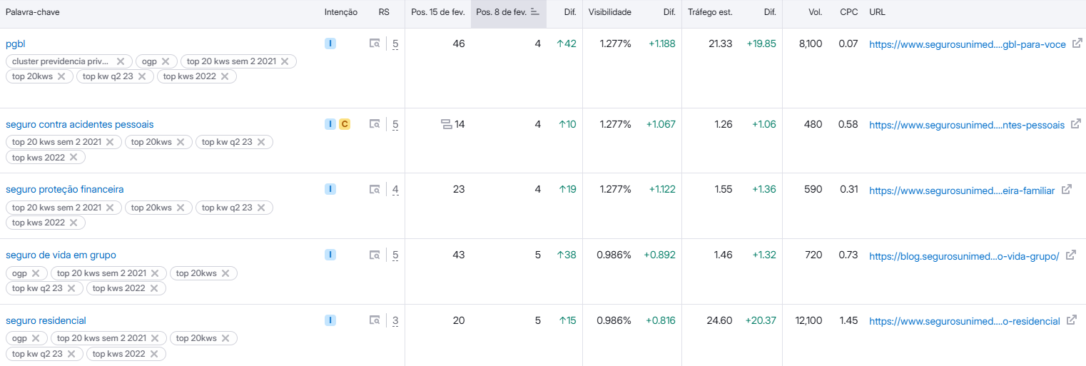Click RS count 4 for seguro proteção financeira
The image size is (1086, 366).
[395, 190]
